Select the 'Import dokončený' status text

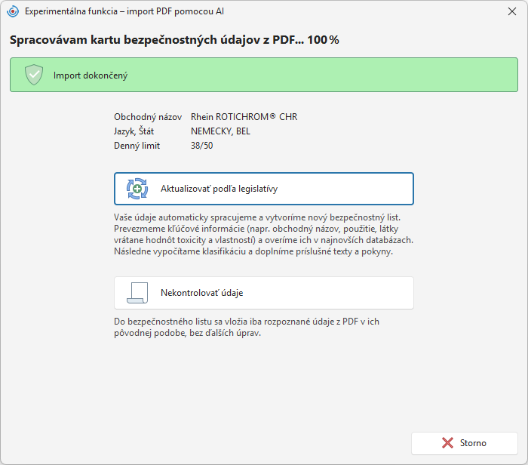coord(91,75)
